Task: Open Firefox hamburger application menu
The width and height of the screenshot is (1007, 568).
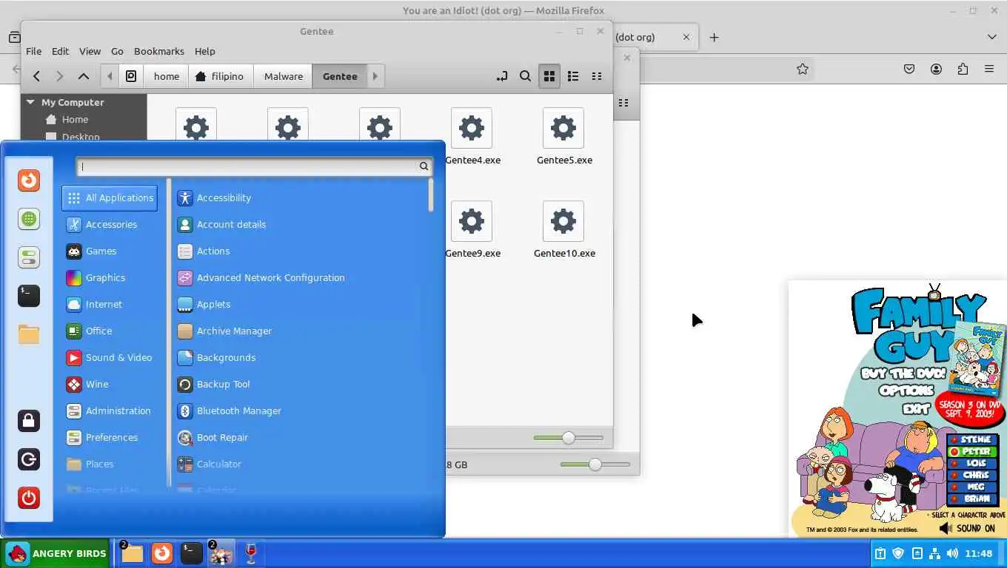Action: (989, 69)
